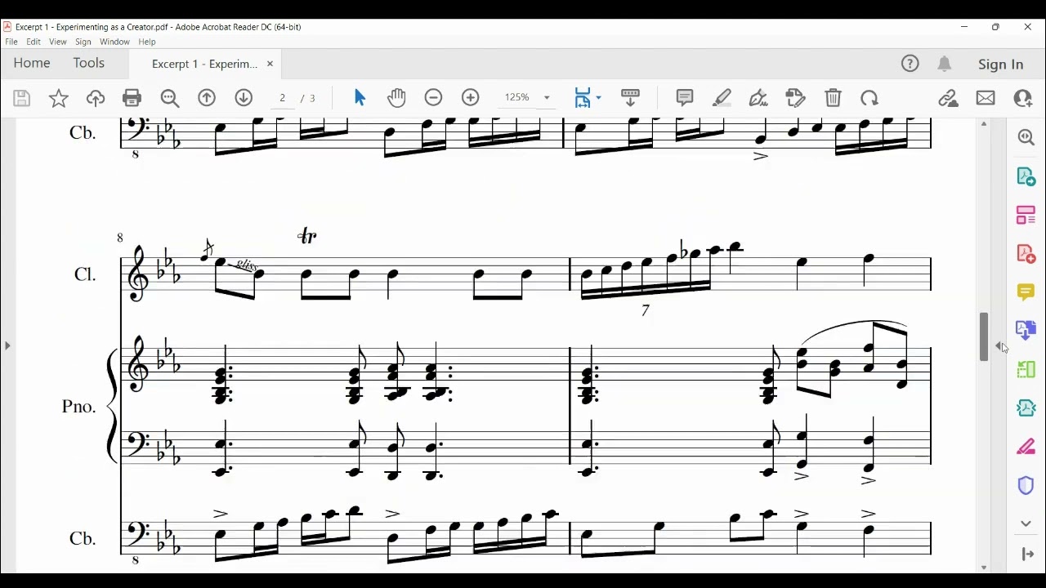The width and height of the screenshot is (1046, 588).
Task: Click the current page number field
Action: [283, 98]
